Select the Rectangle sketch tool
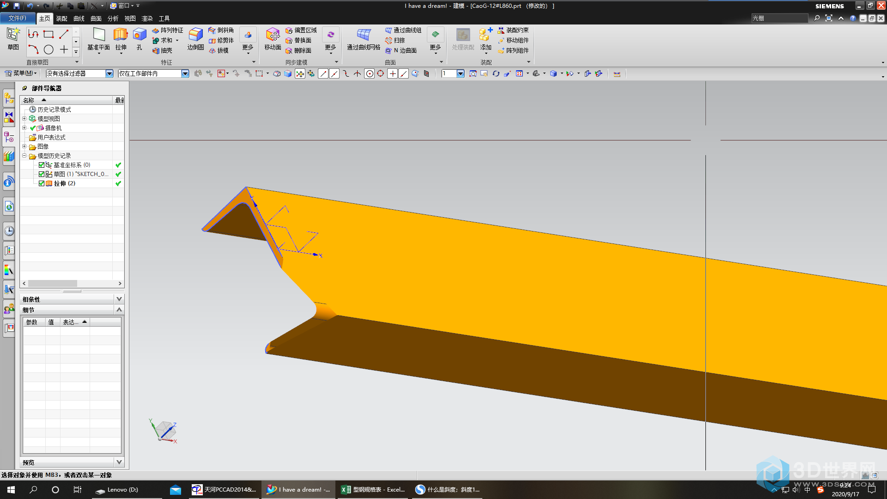The width and height of the screenshot is (887, 499). pos(49,34)
